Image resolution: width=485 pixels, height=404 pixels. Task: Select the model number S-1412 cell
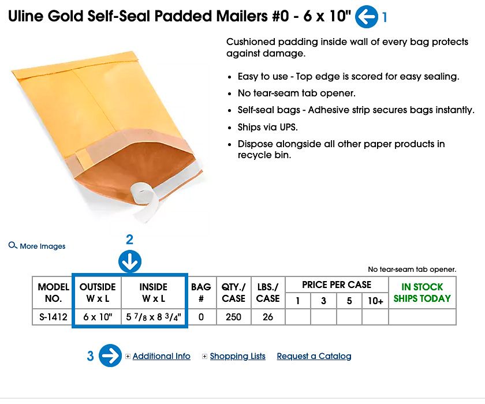(x=53, y=316)
